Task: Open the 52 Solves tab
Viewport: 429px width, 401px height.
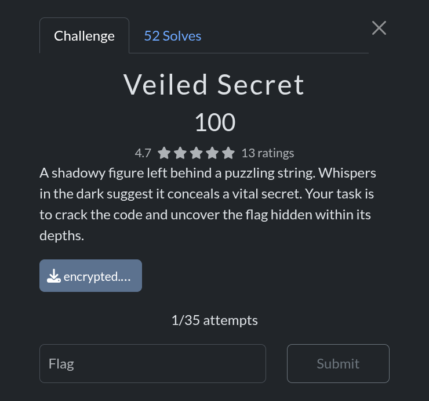Action: click(172, 36)
